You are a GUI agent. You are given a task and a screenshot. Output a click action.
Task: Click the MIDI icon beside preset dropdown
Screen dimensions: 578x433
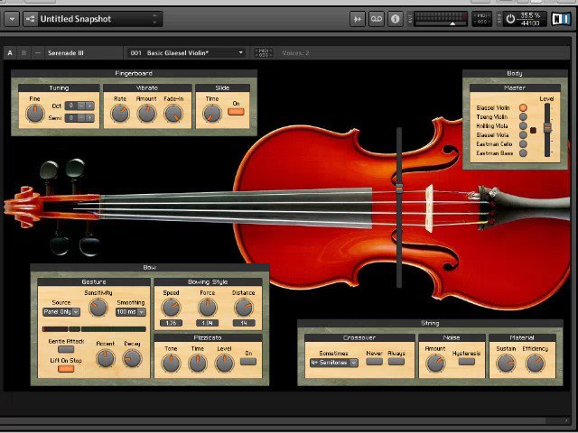click(263, 53)
